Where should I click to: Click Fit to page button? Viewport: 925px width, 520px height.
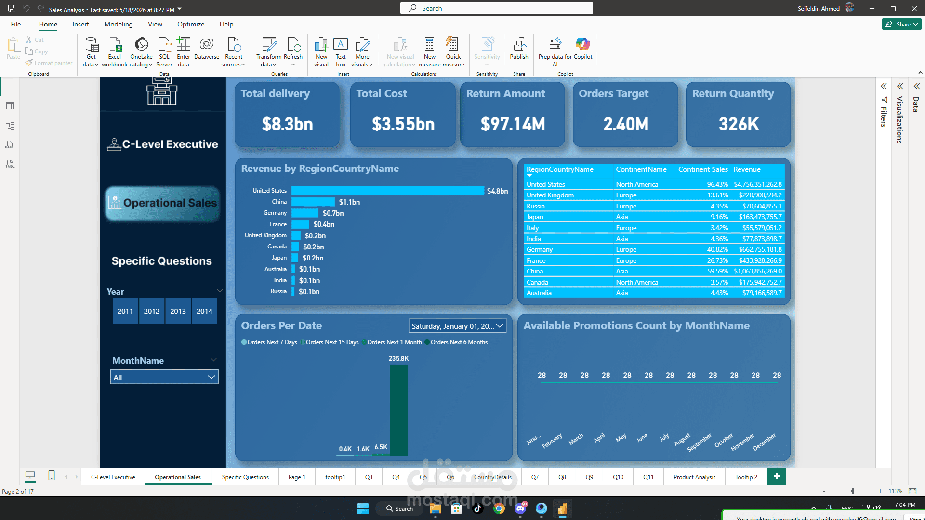(912, 491)
